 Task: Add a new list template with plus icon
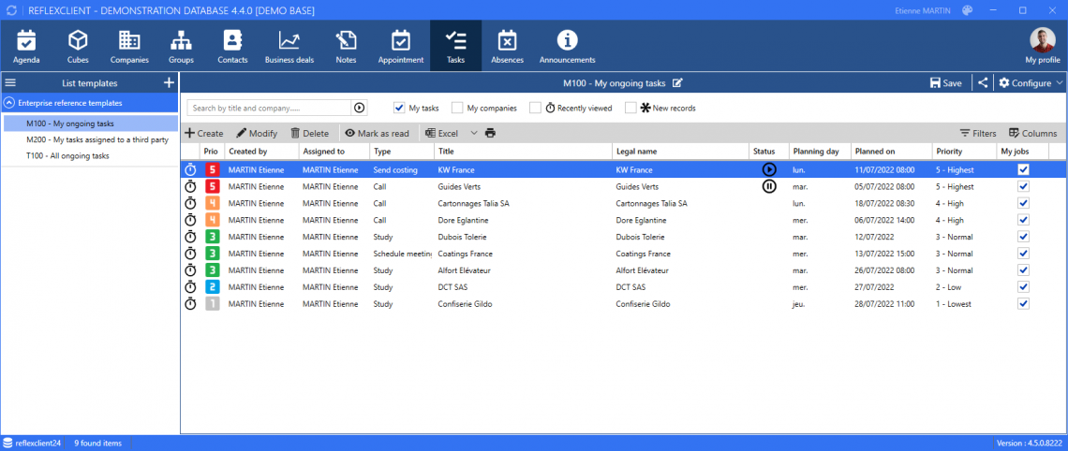(169, 83)
